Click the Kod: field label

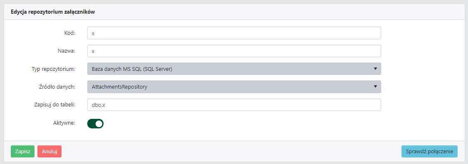tap(69, 33)
